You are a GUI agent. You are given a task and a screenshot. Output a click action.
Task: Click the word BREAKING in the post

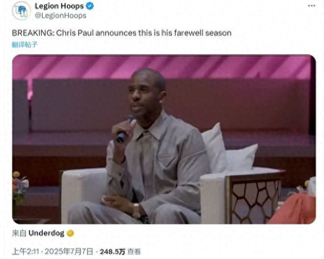click(33, 33)
